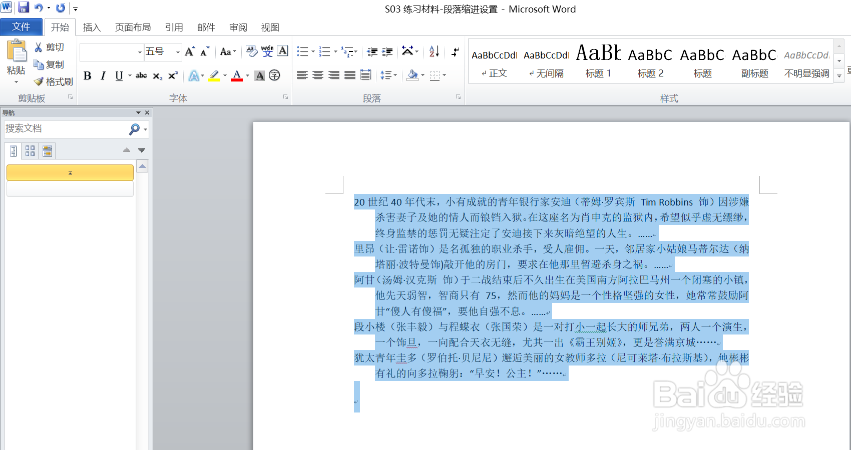
Task: Click the Shrink Font icon
Action: click(205, 51)
